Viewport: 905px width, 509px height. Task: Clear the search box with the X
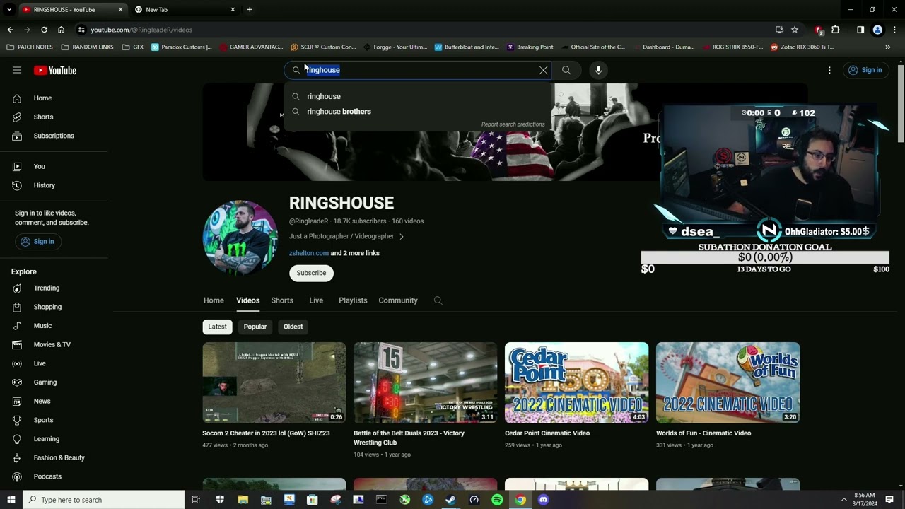pos(543,70)
